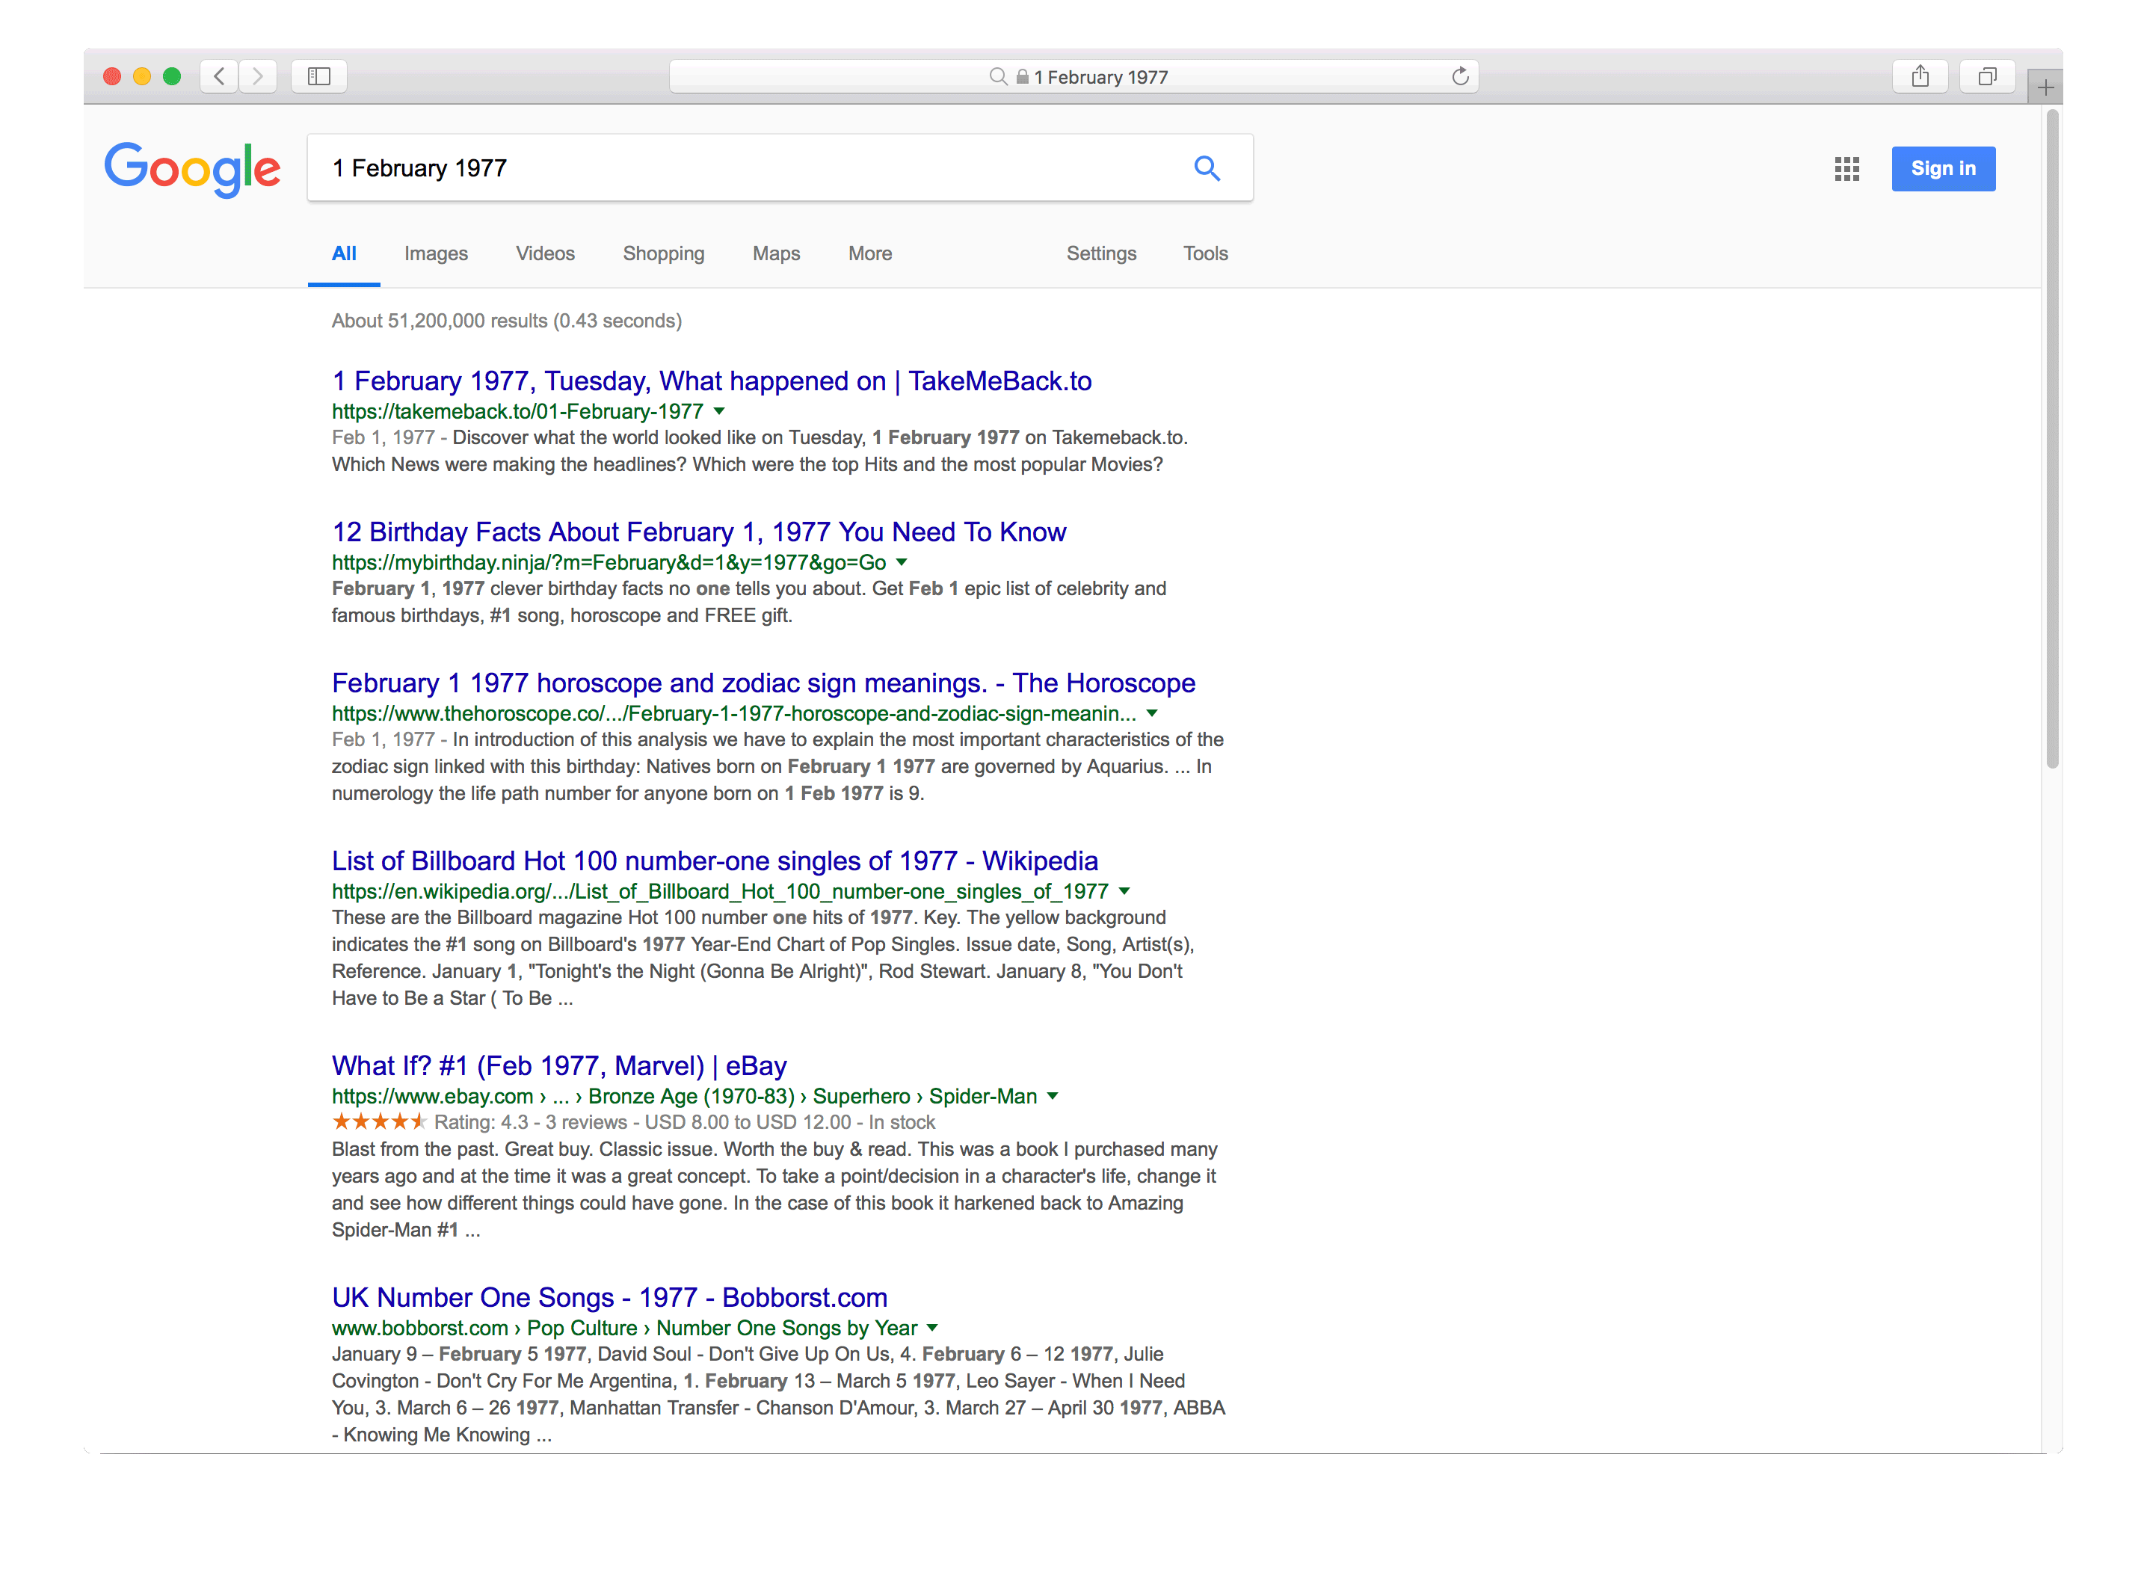Click the Google logo

(x=192, y=170)
